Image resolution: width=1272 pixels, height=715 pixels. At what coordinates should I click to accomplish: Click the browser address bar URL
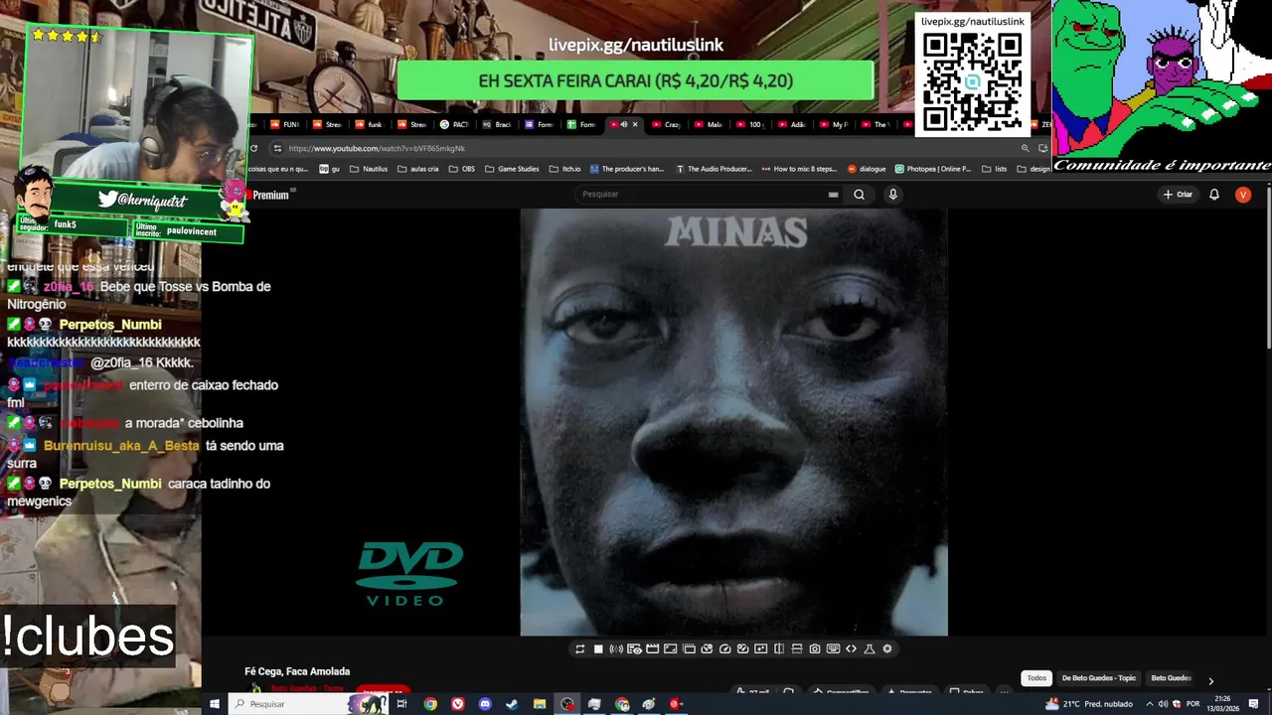click(377, 148)
